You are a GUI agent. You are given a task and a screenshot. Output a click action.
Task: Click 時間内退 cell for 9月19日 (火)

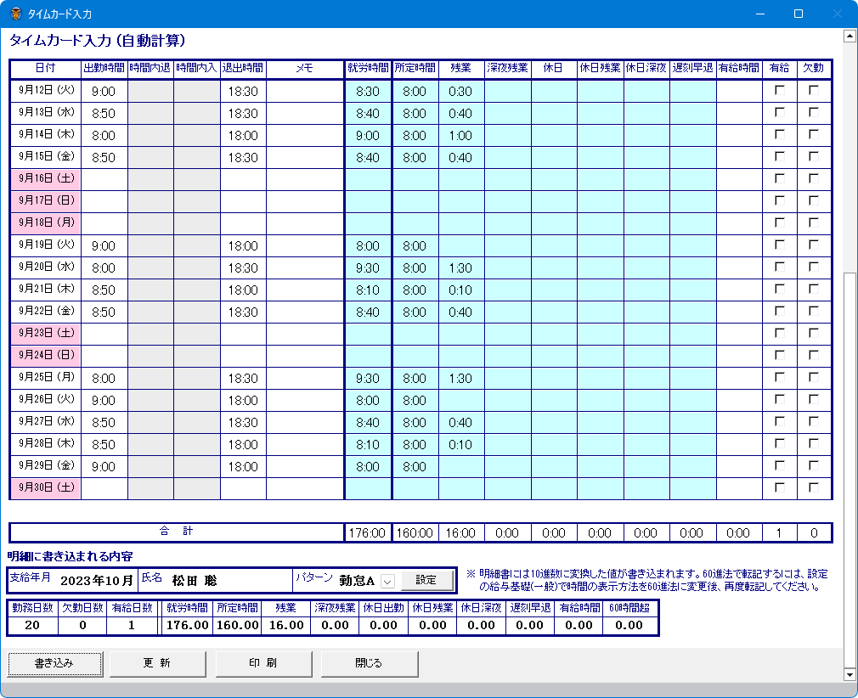(150, 245)
